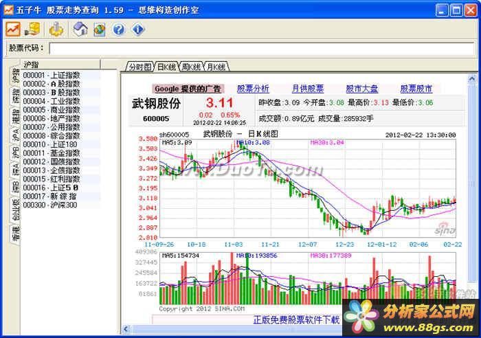Click the stock code 600005 text
481x338 pixels.
click(x=156, y=118)
